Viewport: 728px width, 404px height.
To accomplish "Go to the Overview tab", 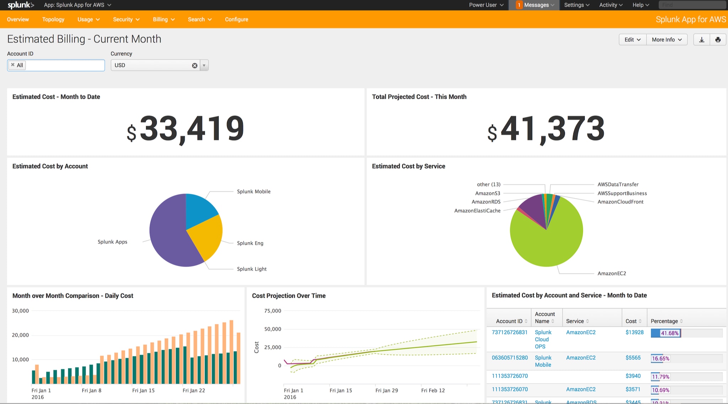I will [18, 20].
